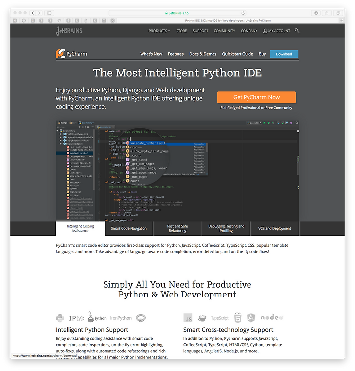
Task: Collapse the paginator.py tree node
Action: 57,131
